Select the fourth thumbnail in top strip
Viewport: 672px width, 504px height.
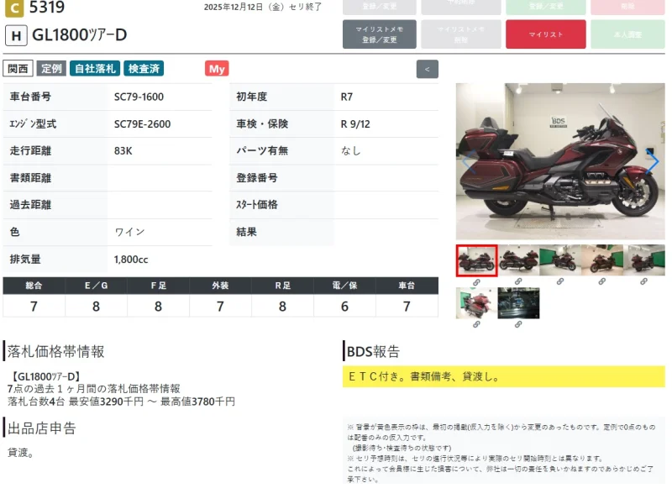602,260
